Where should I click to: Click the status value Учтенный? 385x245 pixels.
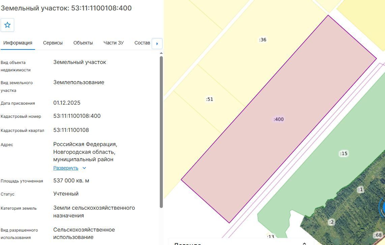point(66,194)
